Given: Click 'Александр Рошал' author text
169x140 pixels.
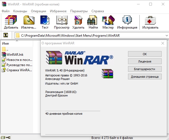Looking at the screenshot, I should (x=57, y=79).
